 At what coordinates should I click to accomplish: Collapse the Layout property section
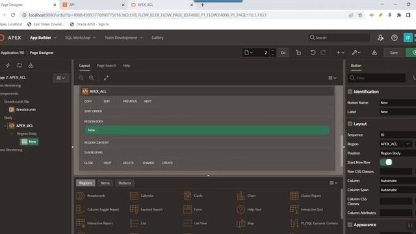[x=350, y=123]
